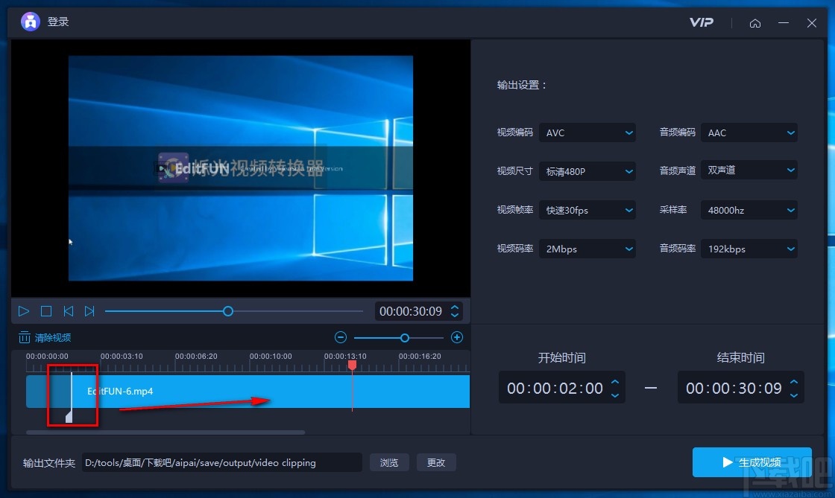
Task: Go to the home screen icon
Action: click(755, 23)
